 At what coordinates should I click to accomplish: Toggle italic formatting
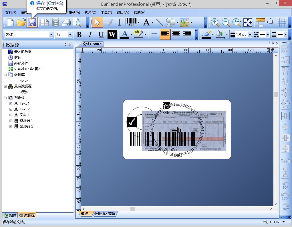[90, 34]
